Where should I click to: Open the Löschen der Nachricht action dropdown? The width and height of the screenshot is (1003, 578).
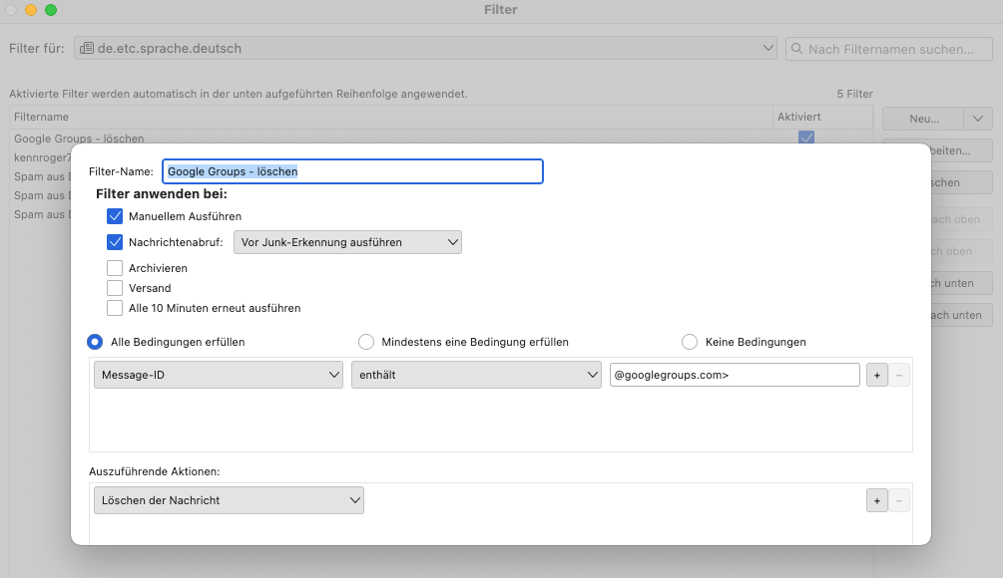pyautogui.click(x=229, y=500)
